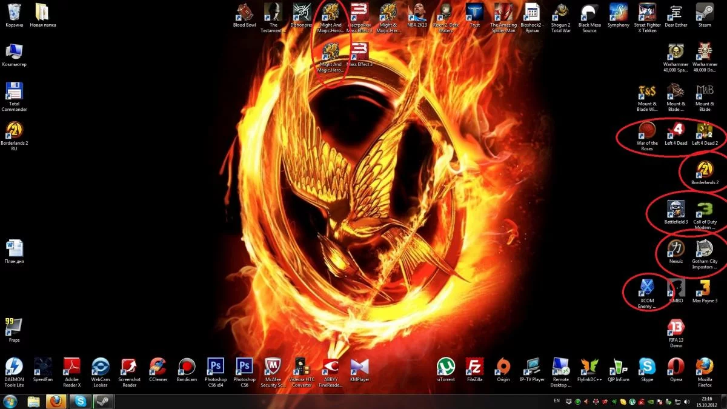Image resolution: width=727 pixels, height=409 pixels.
Task: Launch the FileZilla shortcut
Action: click(474, 370)
